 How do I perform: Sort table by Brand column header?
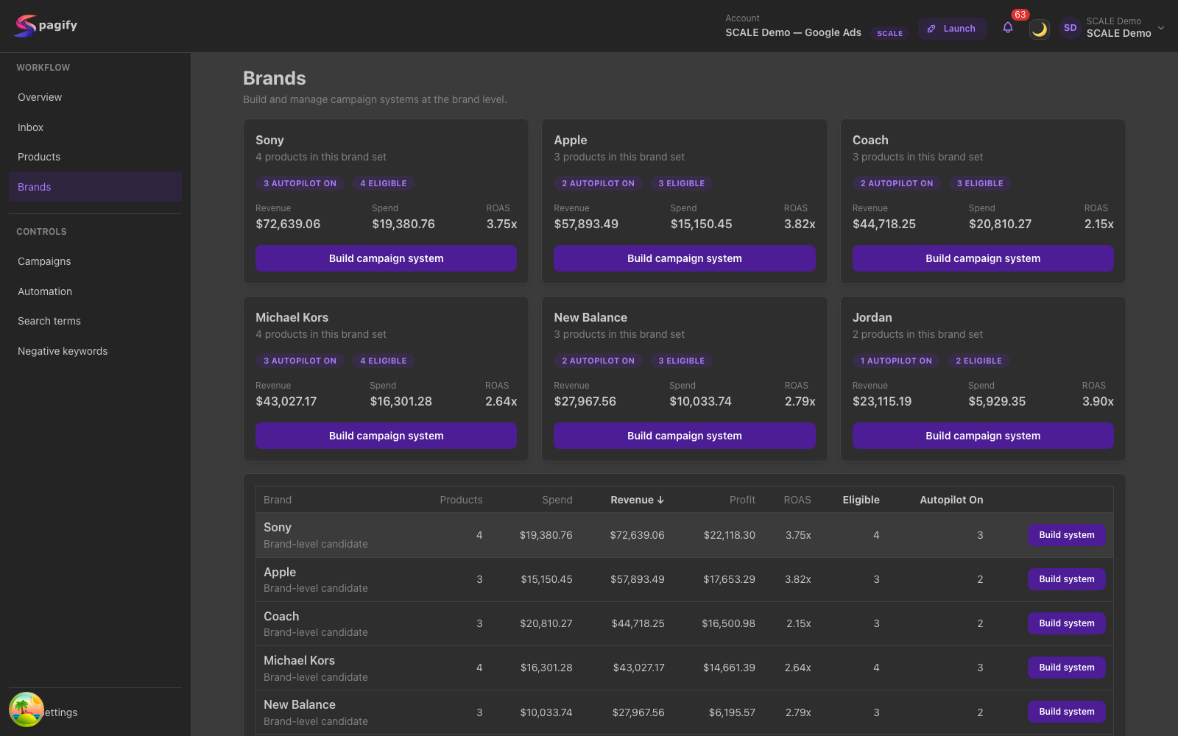pyautogui.click(x=278, y=500)
